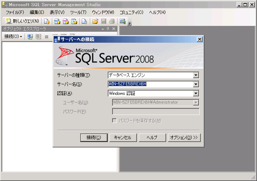The image size is (257, 181).
Task: Click the パスワード(P) label
Action: [74, 112]
